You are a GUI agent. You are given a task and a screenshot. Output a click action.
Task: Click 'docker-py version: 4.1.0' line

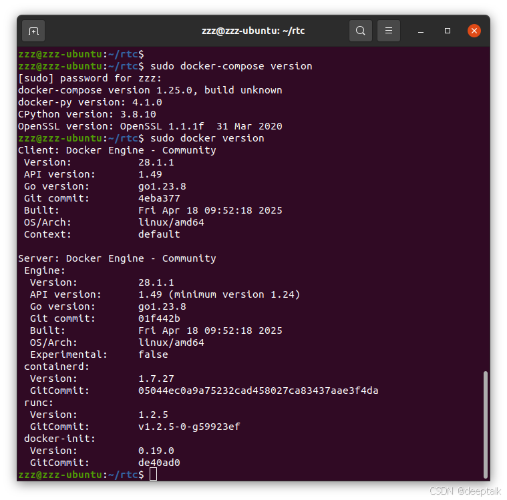click(90, 102)
